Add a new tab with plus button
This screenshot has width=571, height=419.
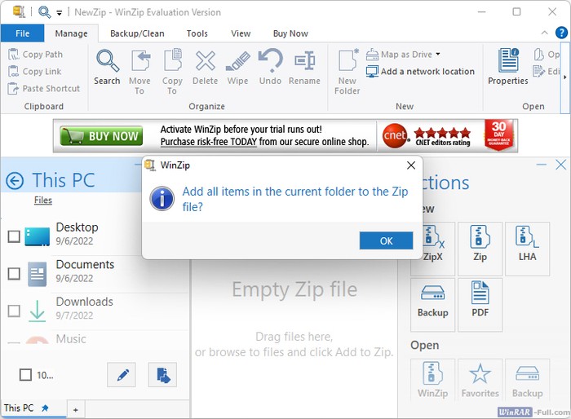(75, 409)
